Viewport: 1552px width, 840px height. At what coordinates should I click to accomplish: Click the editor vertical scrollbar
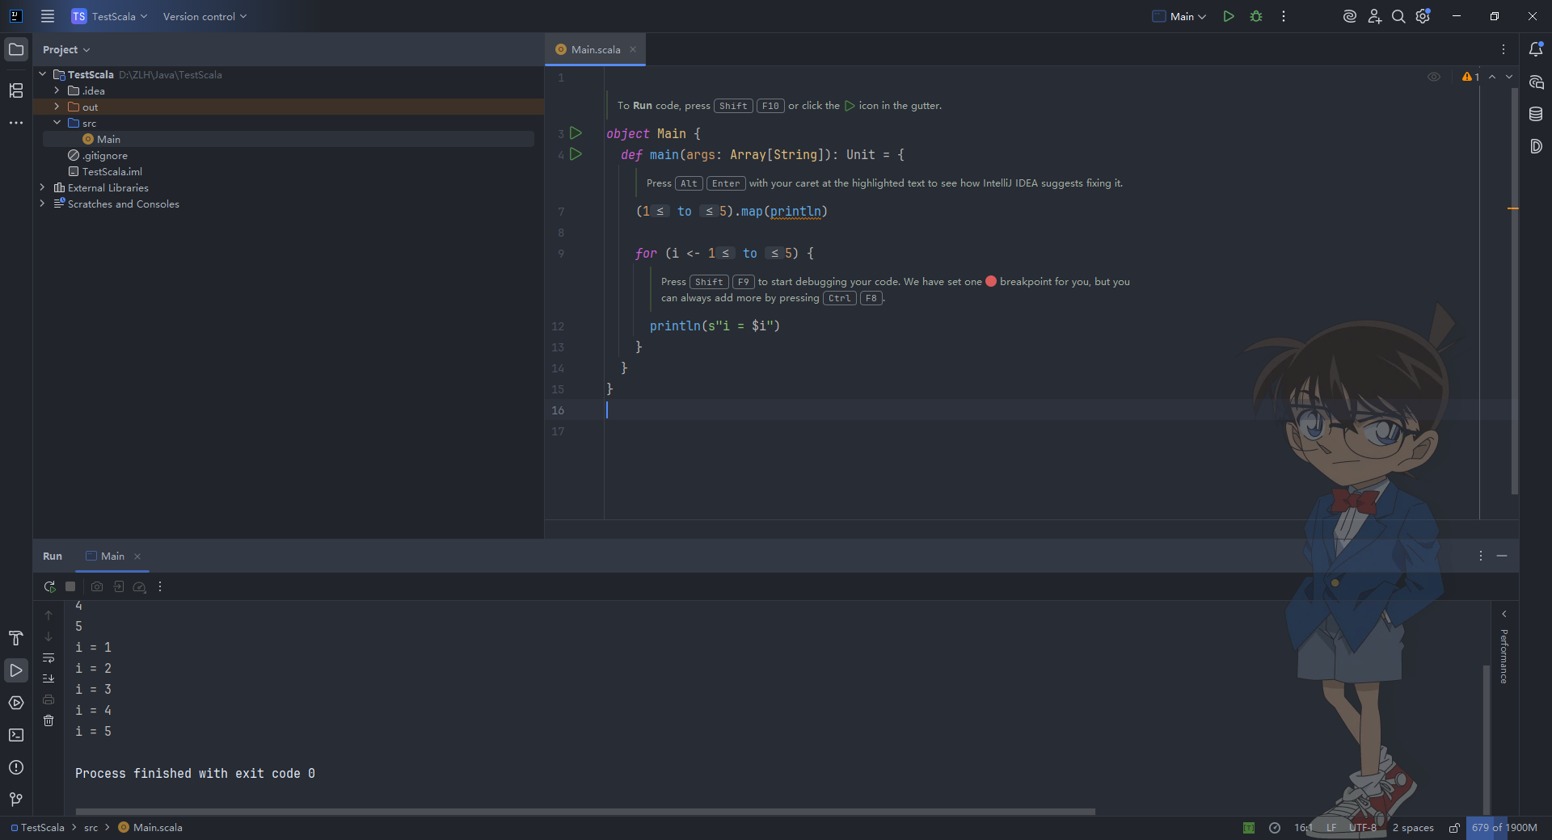pyautogui.click(x=1514, y=291)
